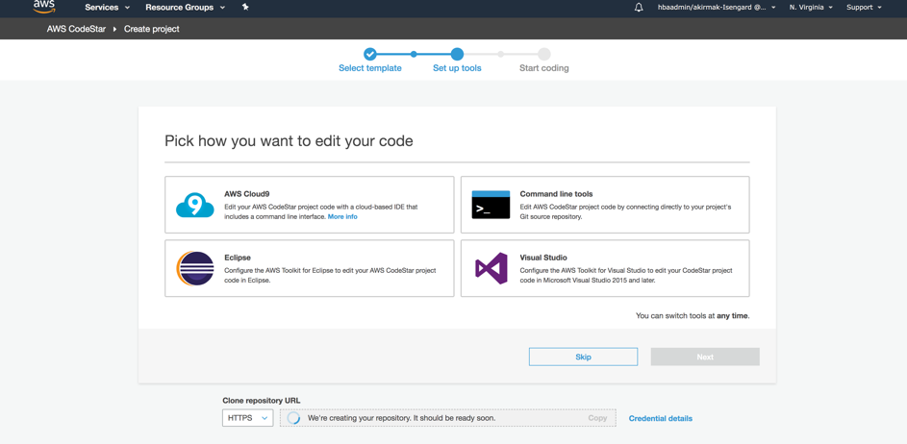
Task: Click 'You can switch tools at any time' text
Action: point(693,316)
